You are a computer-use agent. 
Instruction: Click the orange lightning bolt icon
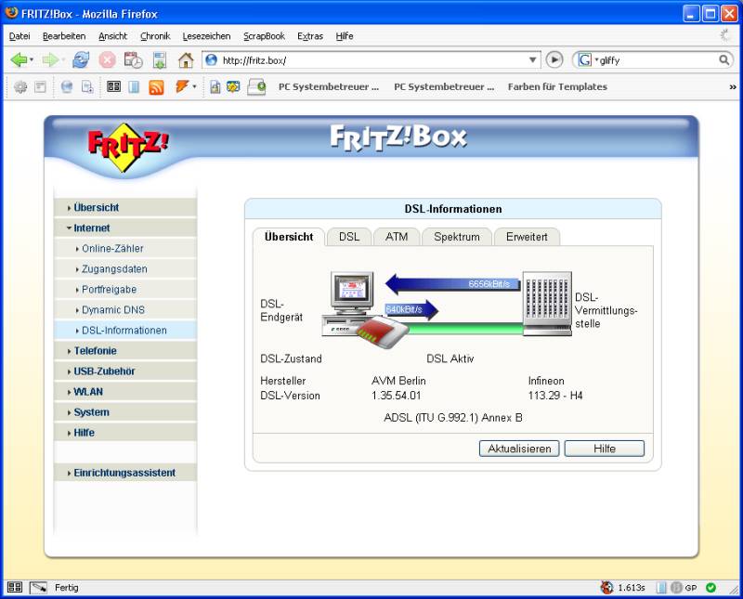[x=182, y=86]
